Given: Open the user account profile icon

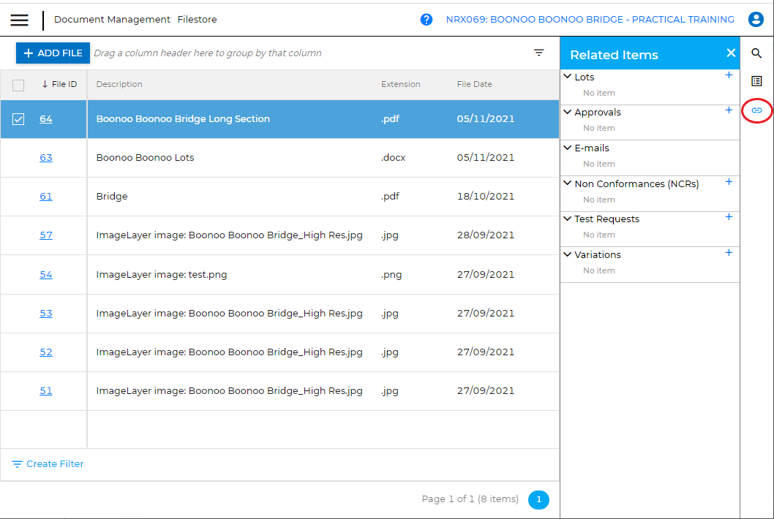Looking at the screenshot, I should coord(756,20).
